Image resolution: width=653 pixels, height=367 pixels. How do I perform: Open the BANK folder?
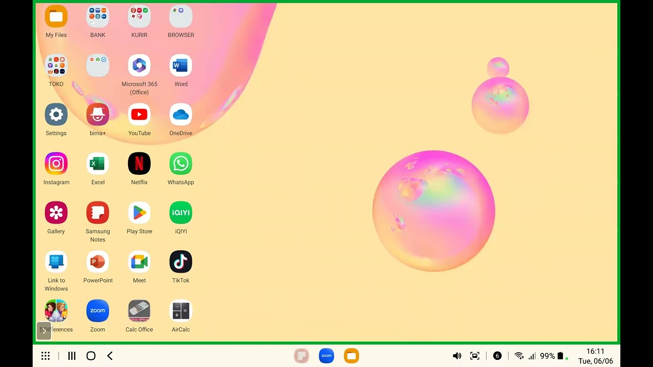[97, 17]
